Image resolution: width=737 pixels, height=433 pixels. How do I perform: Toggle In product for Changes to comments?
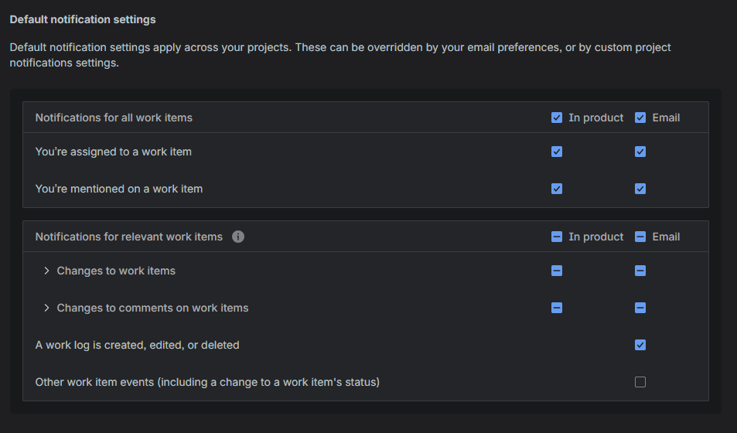point(557,308)
